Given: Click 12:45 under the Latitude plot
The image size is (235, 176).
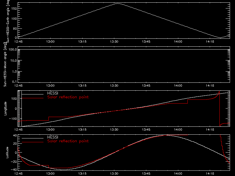Looking at the screenshot, I should point(19,173).
